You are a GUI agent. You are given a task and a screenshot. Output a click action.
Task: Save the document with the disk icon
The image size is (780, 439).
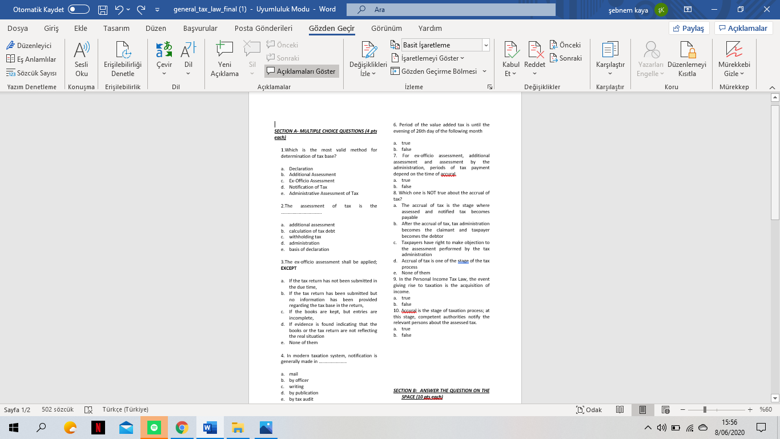(102, 10)
